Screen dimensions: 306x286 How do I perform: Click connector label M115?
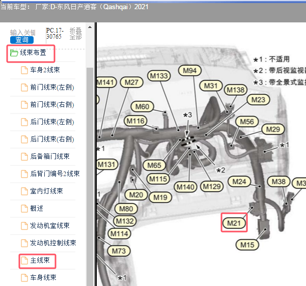(x=158, y=179)
